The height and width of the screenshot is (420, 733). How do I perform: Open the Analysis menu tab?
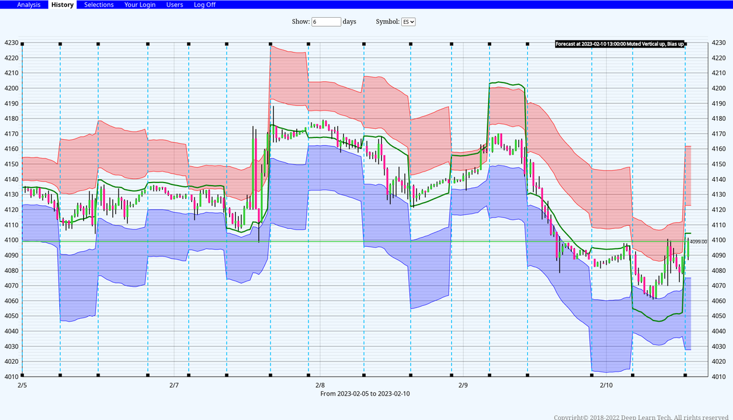(x=29, y=5)
